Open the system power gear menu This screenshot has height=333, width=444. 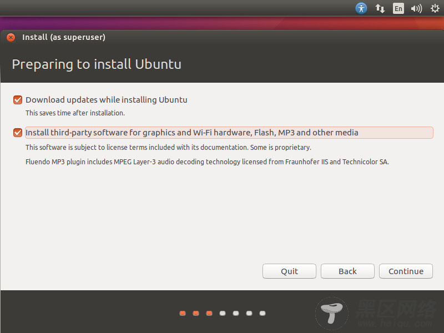[x=435, y=8]
